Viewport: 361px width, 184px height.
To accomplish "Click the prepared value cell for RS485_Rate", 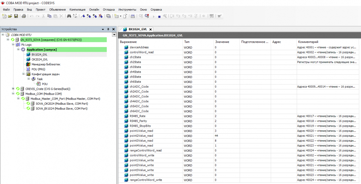I will tap(255, 116).
